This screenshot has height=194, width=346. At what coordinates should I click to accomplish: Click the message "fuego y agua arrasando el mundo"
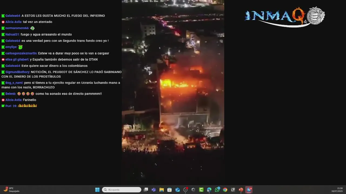point(46,34)
